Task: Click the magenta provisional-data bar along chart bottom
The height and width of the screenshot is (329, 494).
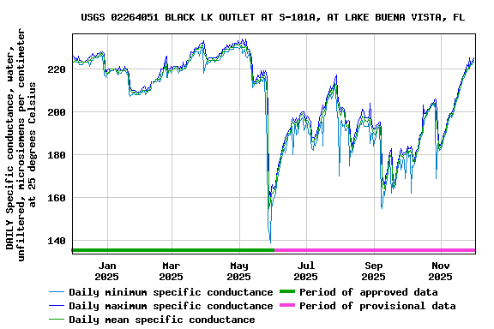Action: coord(375,250)
